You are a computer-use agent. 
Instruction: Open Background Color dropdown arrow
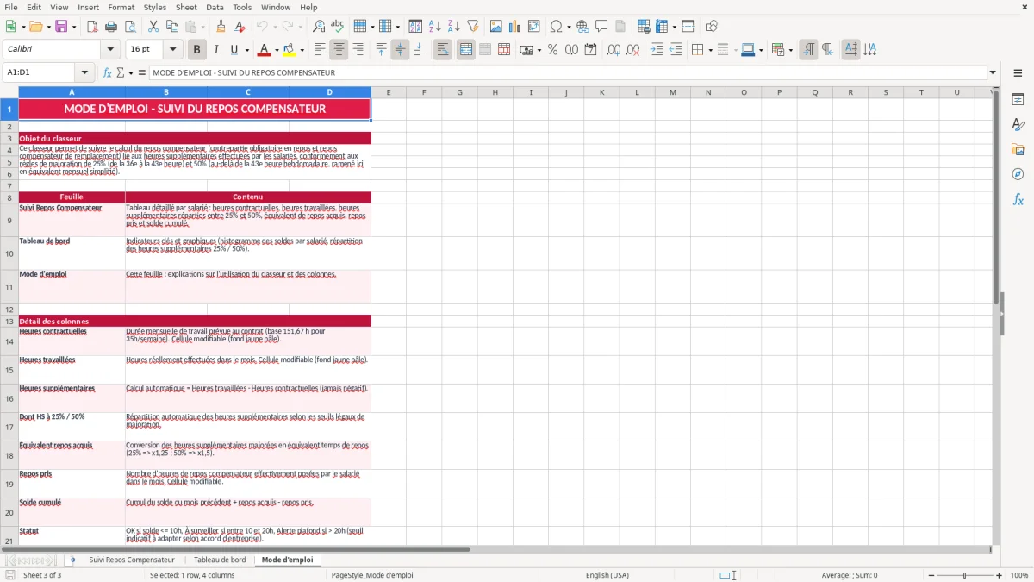coord(302,50)
